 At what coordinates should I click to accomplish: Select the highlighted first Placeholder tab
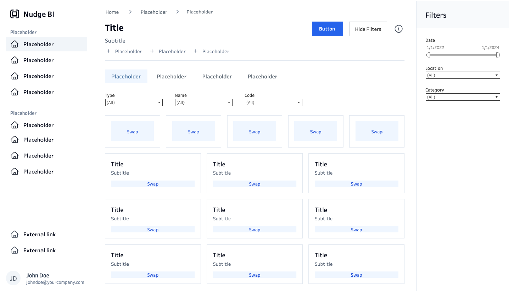coord(126,76)
